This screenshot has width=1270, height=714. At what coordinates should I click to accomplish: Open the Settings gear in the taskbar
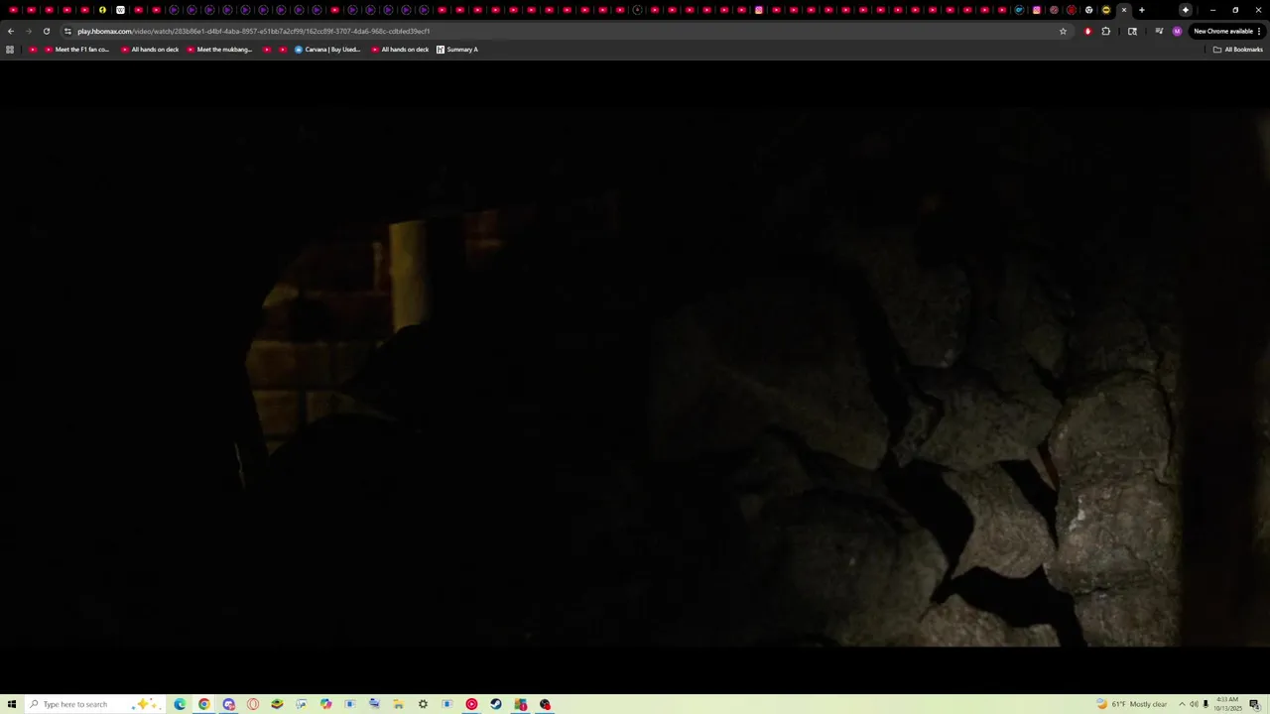423,704
